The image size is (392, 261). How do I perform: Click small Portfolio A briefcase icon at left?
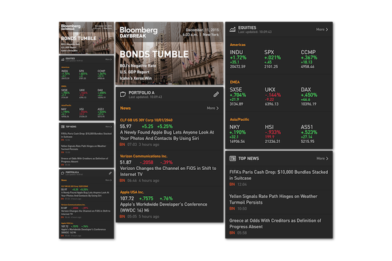[63, 173]
